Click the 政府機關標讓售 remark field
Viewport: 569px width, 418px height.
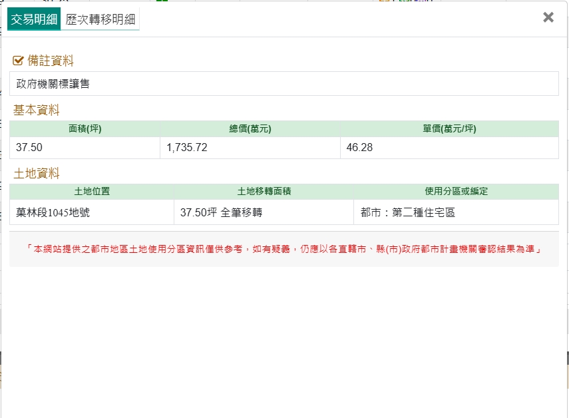(284, 84)
